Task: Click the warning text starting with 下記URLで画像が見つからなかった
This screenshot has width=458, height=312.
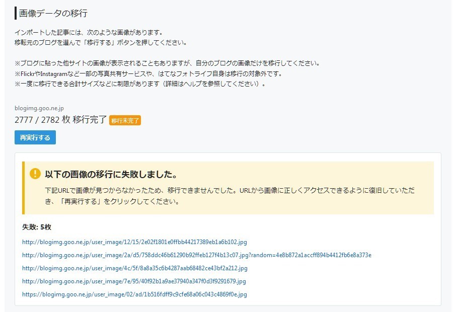Action: coord(230,196)
